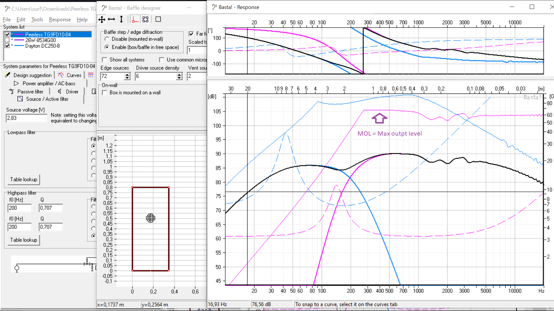The image size is (554, 311).
Task: Click the empty square shape tool
Action: tap(158, 19)
